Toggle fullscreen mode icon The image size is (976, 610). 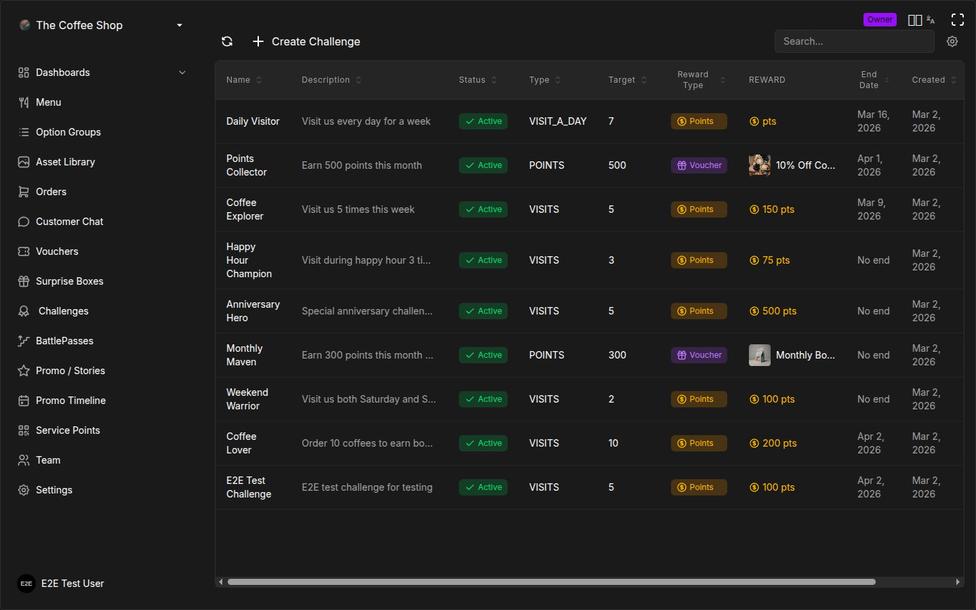(x=958, y=20)
